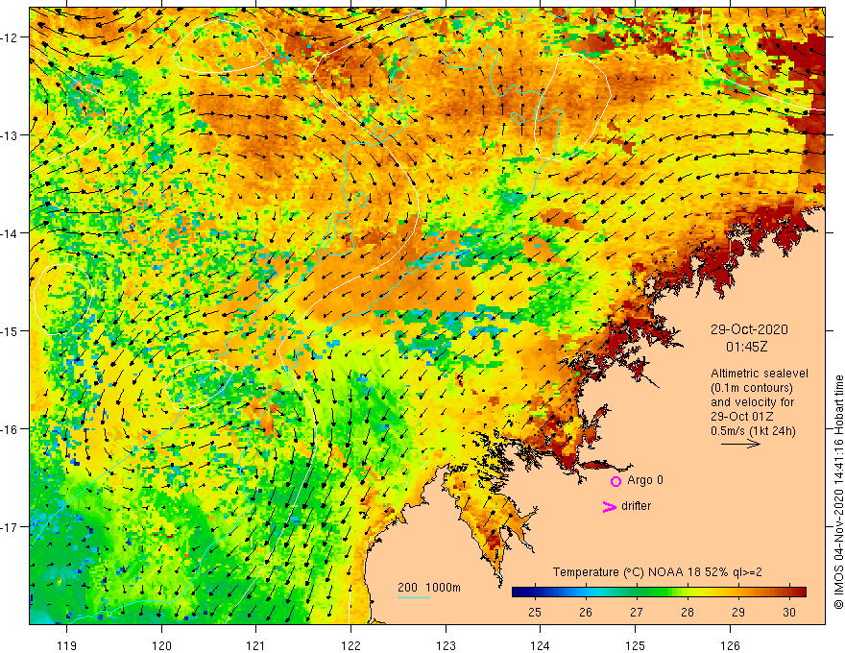Click the Altimetric sealevel label
The width and height of the screenshot is (845, 653).
[760, 374]
